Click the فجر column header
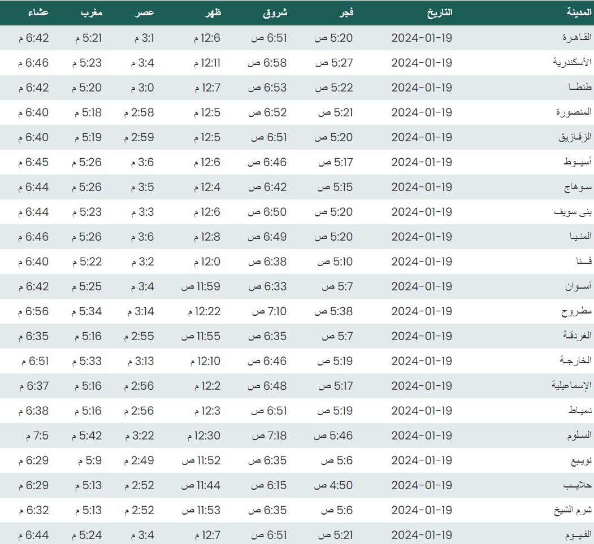The image size is (594, 544). pos(345,12)
